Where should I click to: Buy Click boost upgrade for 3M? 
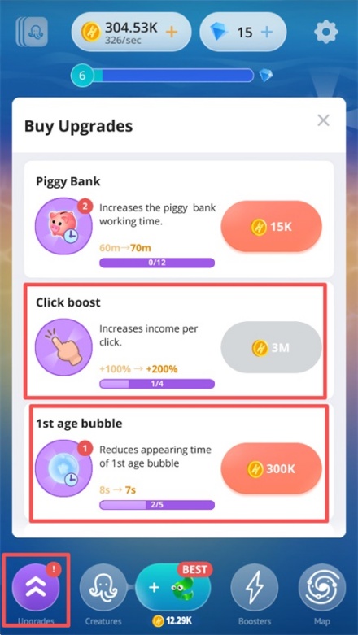271,347
